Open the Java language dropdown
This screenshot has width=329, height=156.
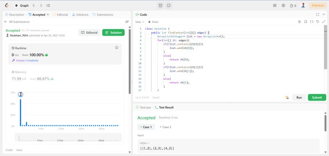[140, 22]
